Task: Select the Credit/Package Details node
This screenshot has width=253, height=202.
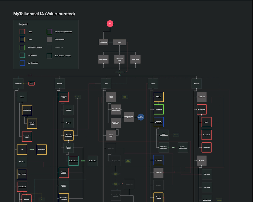Action: click(x=129, y=117)
